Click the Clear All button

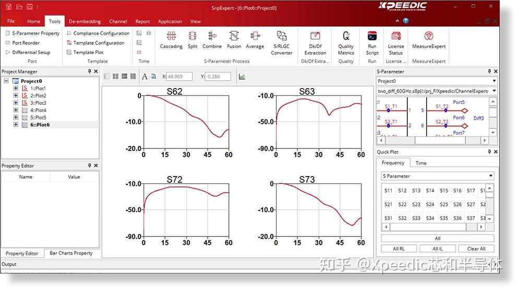pyautogui.click(x=476, y=248)
